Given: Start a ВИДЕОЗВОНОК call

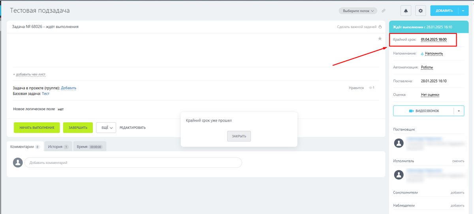Looking at the screenshot, I should coord(423,111).
